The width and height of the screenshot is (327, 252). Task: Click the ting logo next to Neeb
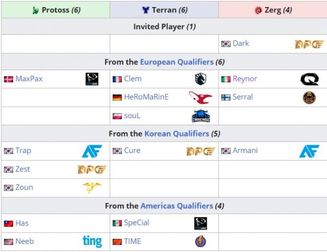pyautogui.click(x=92, y=241)
